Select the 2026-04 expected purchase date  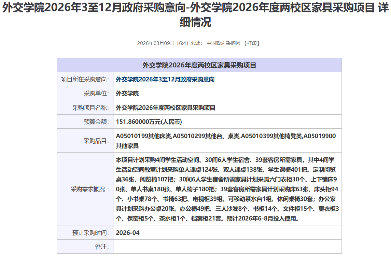(128, 233)
